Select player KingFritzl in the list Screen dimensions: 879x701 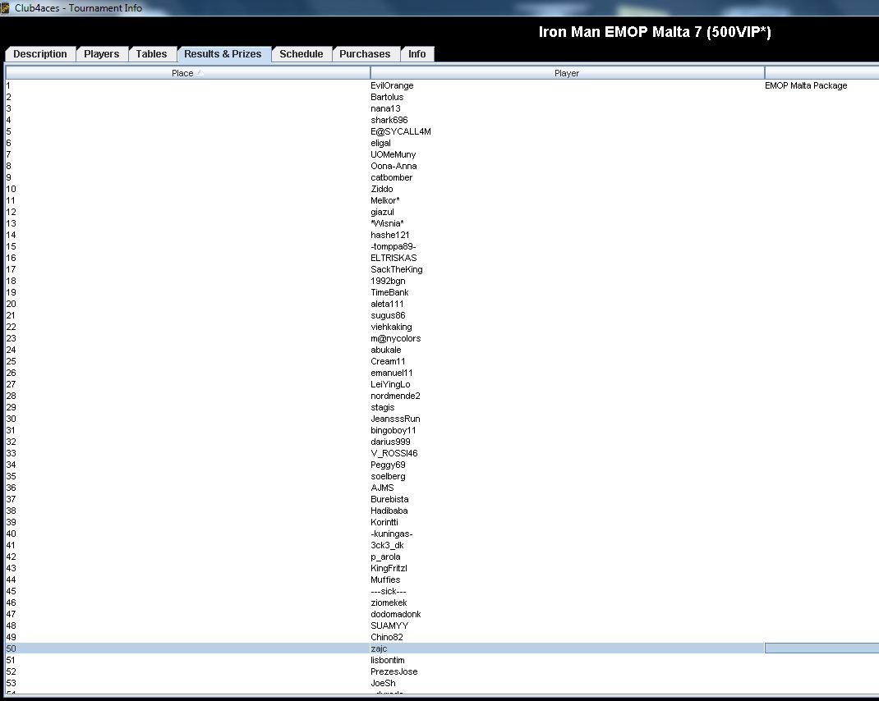[x=389, y=568]
